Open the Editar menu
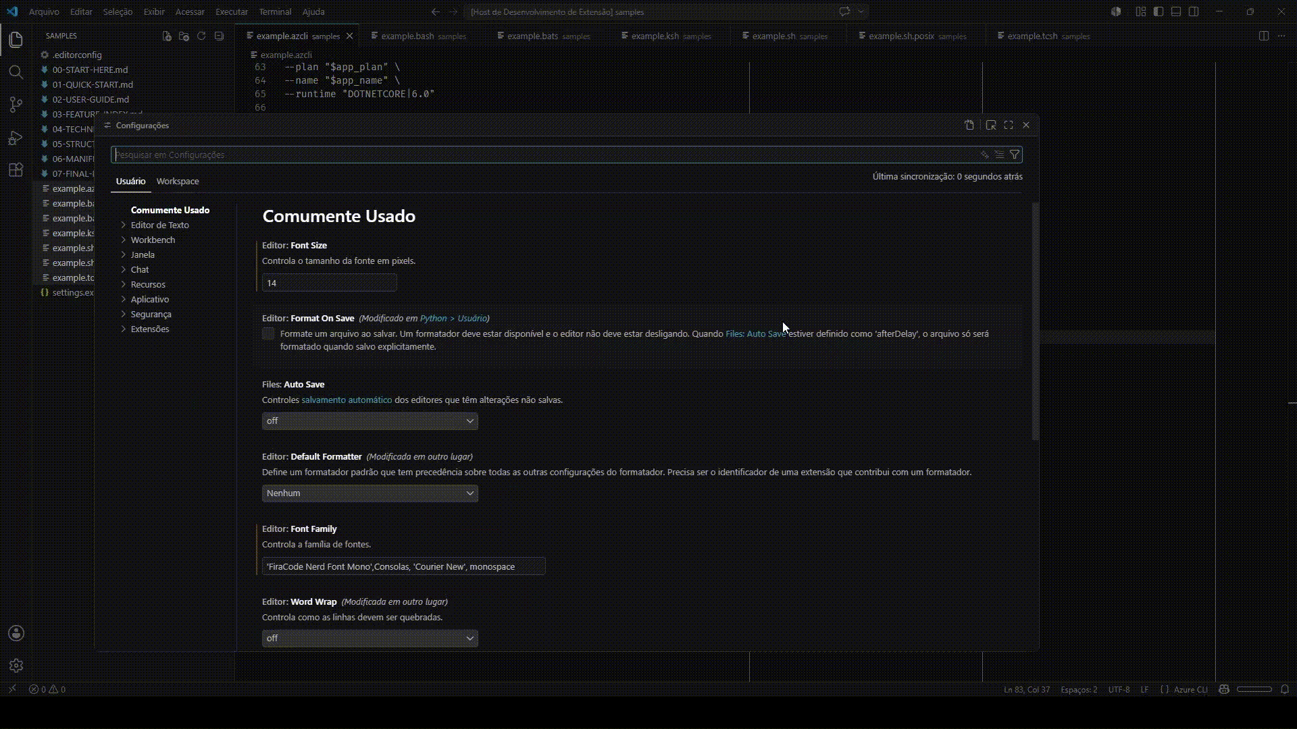 tap(81, 11)
